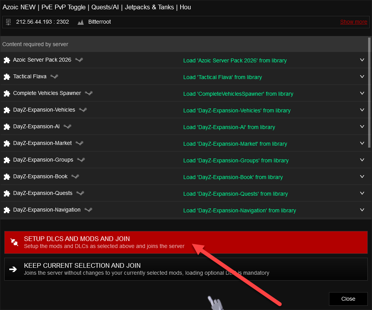This screenshot has height=310, width=372.
Task: Open Steam link for DayZ-Expansion-Quests
Action: 80,193
